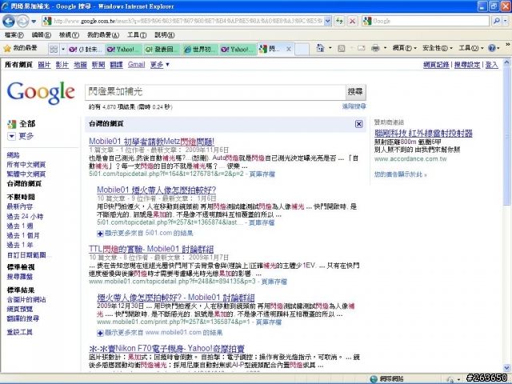The image size is (512, 384).
Task: Click the RSS feeds icon
Action: [342, 48]
